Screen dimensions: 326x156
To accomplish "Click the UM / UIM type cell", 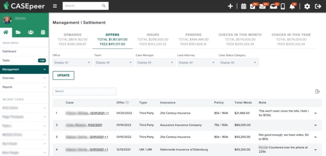I will click(x=145, y=150).
